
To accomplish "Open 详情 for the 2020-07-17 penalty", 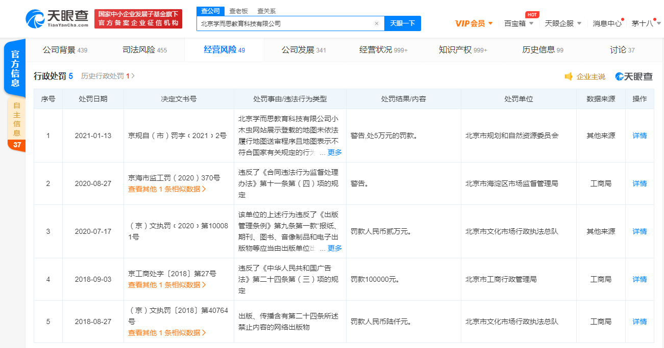I will point(640,231).
